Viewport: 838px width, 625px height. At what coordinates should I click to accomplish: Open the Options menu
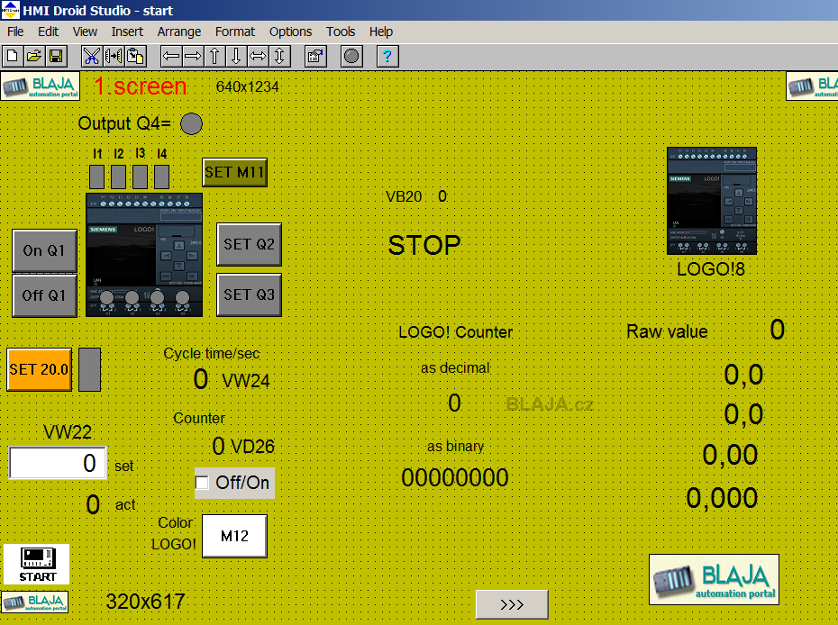[290, 32]
